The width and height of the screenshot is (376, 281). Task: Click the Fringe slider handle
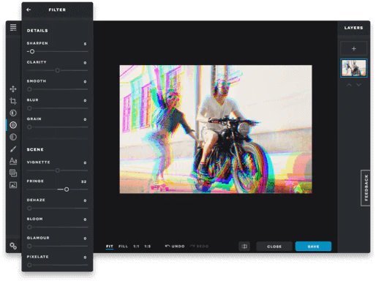pos(67,190)
